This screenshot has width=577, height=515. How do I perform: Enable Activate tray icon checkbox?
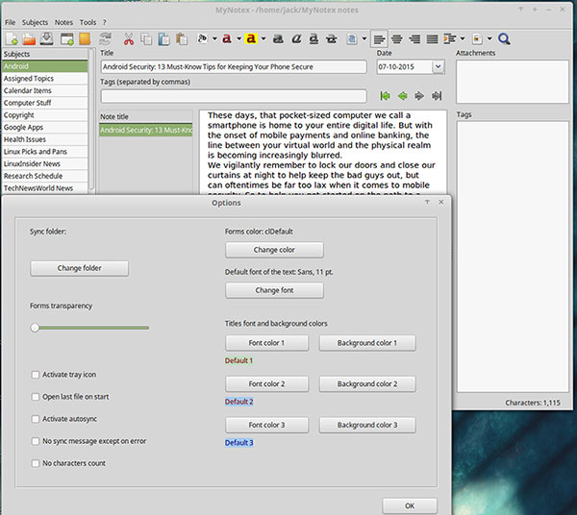coord(36,375)
